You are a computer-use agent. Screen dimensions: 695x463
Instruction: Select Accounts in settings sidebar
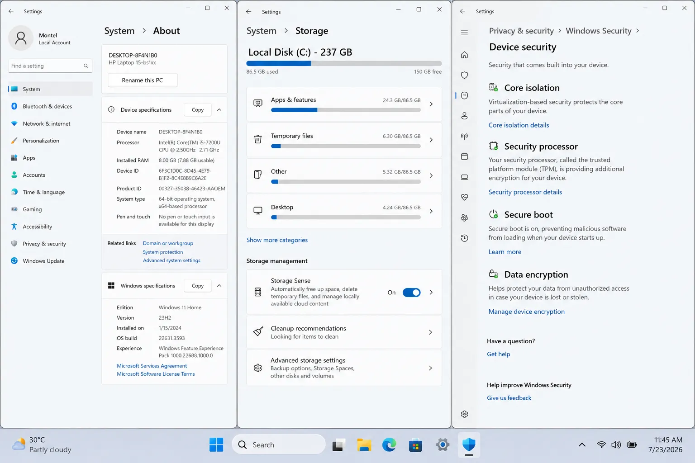(50, 175)
